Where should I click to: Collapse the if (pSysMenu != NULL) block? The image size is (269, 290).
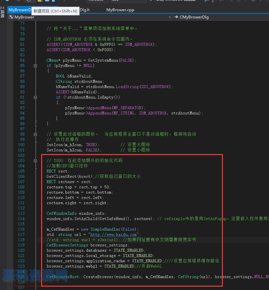tap(36, 66)
